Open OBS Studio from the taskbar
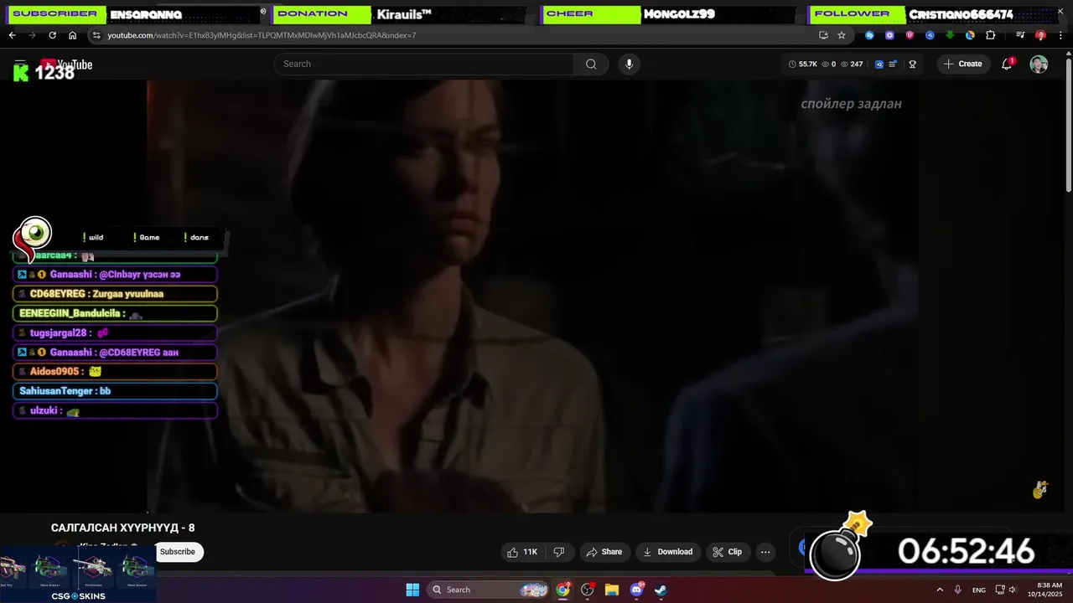 588,590
